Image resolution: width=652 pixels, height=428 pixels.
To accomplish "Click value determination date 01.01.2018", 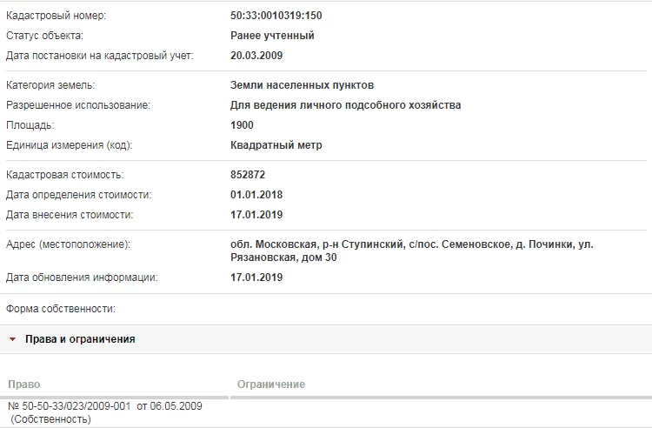I will tap(256, 195).
